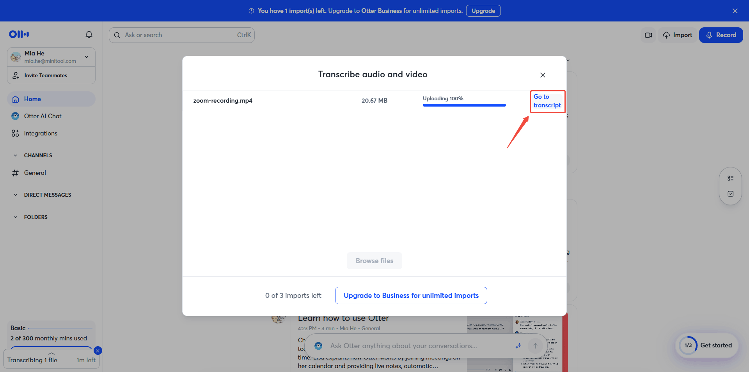Click the upload progress bar
Viewport: 749px width, 372px height.
[464, 105]
